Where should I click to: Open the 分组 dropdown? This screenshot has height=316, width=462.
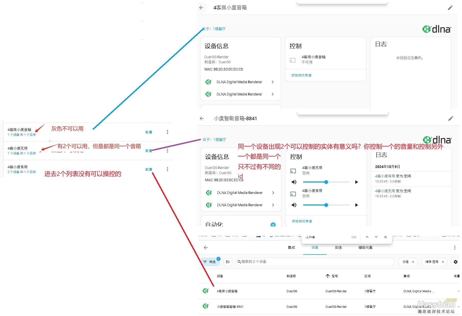click(408, 262)
